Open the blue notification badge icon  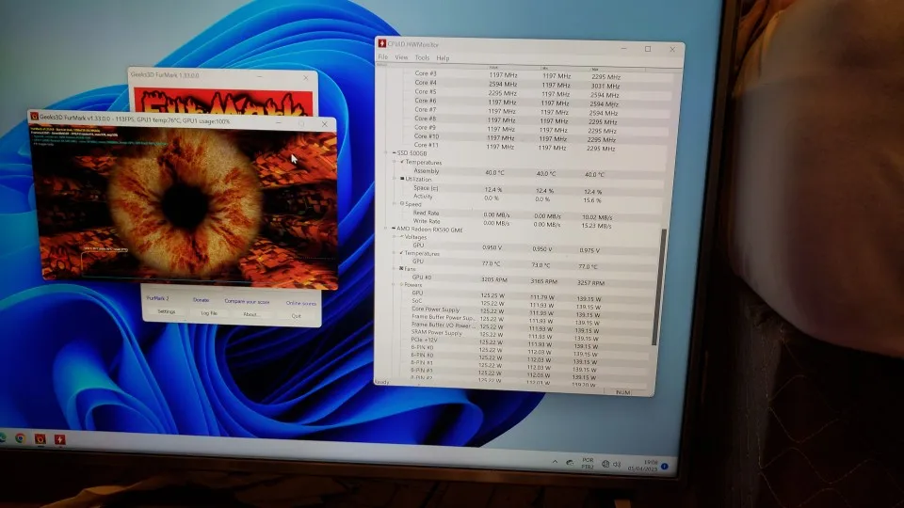pyautogui.click(x=664, y=467)
